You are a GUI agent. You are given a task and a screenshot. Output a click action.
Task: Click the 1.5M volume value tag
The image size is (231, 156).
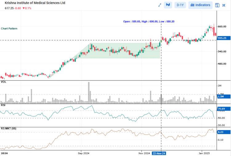click(x=221, y=96)
